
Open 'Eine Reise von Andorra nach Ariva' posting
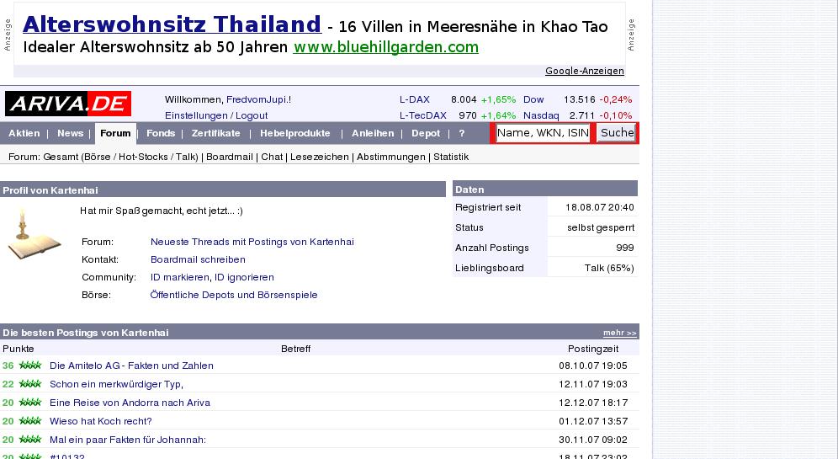[x=130, y=403]
